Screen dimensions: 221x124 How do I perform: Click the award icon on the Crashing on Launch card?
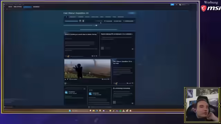pos(68,56)
